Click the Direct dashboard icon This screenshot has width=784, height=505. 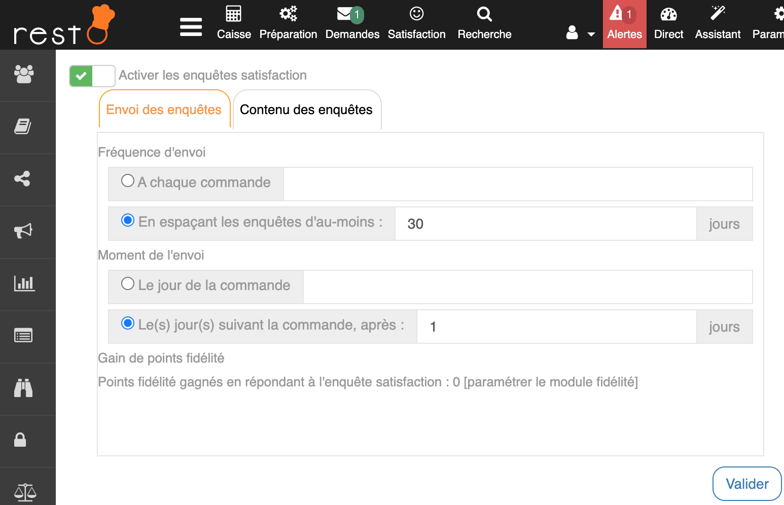point(668,14)
